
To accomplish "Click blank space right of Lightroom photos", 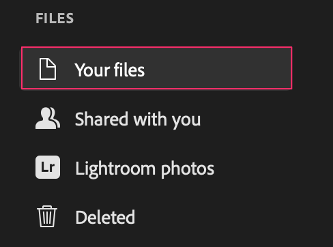I will pyautogui.click(x=252, y=168).
